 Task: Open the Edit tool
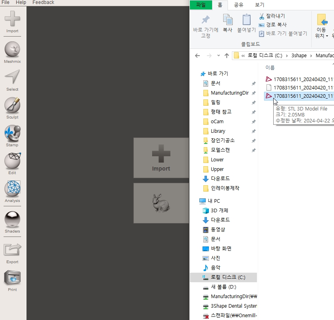(12, 164)
